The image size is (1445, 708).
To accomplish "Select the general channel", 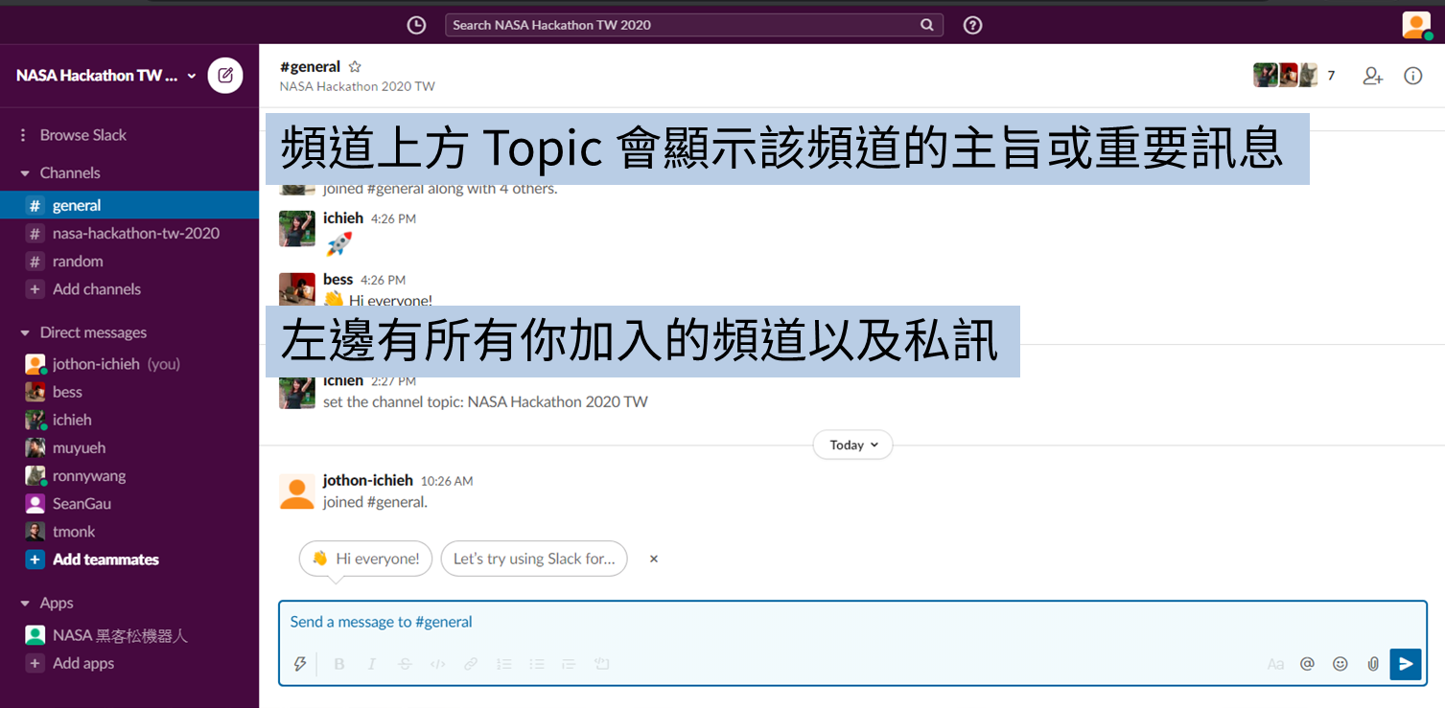I will [x=129, y=205].
